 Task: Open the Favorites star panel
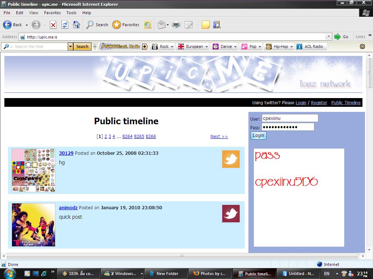pyautogui.click(x=126, y=25)
